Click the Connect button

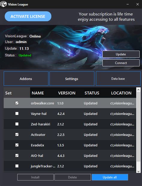(121, 63)
